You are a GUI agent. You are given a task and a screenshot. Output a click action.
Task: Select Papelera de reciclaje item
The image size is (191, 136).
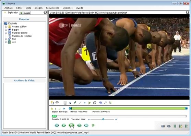coord(22,36)
